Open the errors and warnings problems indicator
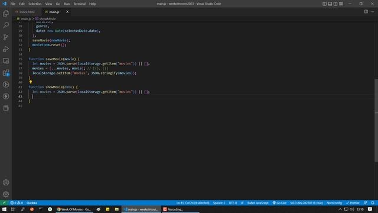The height and width of the screenshot is (213, 378). 17,203
